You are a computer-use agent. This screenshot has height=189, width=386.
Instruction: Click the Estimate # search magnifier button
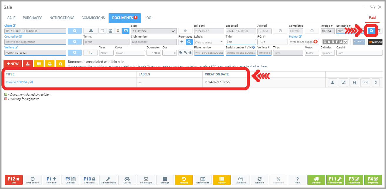click(371, 31)
